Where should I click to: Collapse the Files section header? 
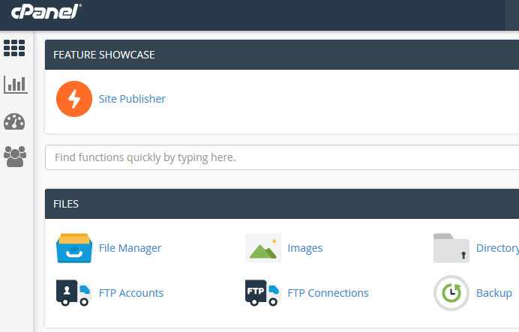coord(282,204)
